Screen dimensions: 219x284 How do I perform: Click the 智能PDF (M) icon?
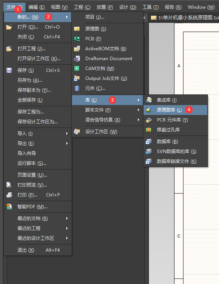pyautogui.click(x=9, y=206)
